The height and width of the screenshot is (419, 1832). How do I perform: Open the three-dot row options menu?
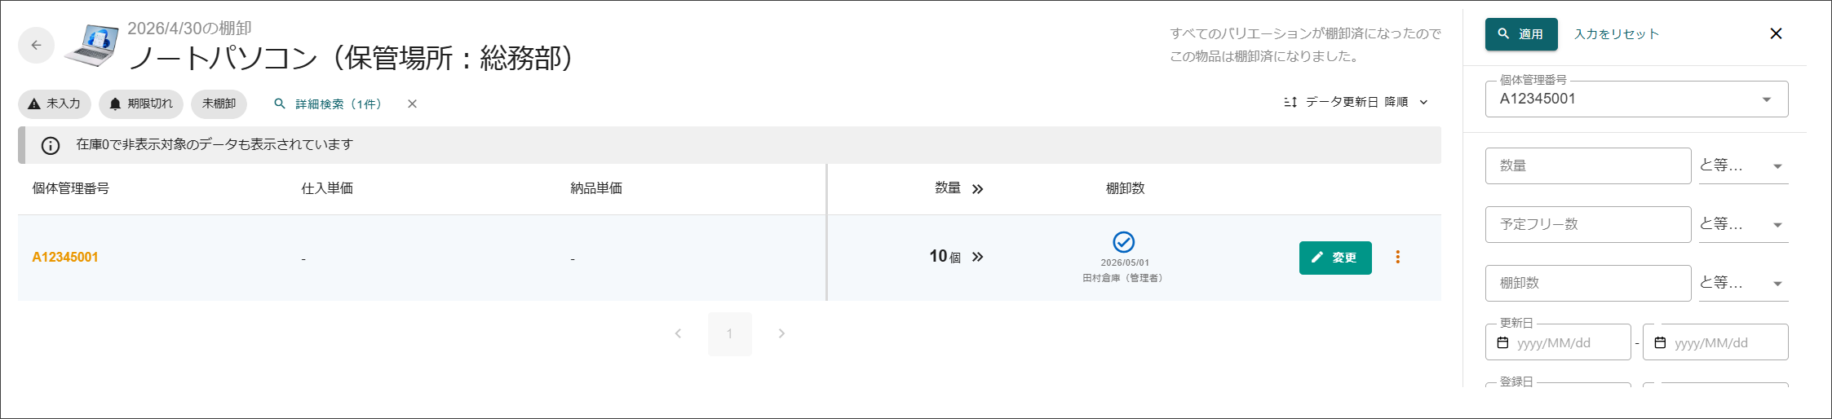1397,258
